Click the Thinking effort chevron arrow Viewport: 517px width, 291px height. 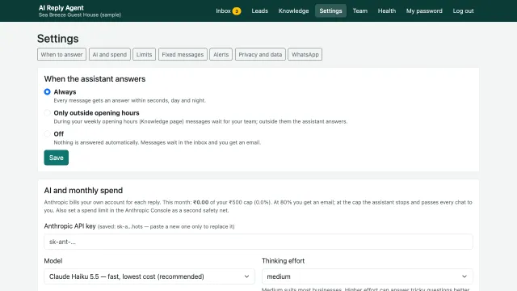pyautogui.click(x=464, y=276)
